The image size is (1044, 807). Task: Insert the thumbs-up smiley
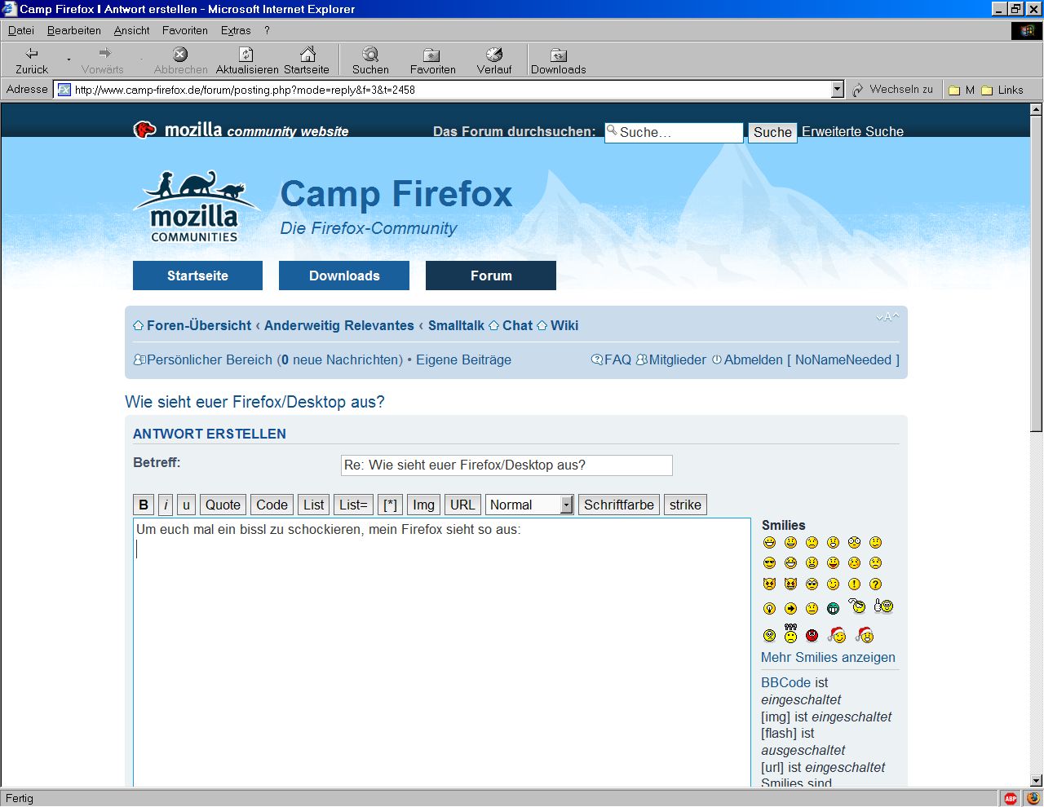(x=883, y=606)
